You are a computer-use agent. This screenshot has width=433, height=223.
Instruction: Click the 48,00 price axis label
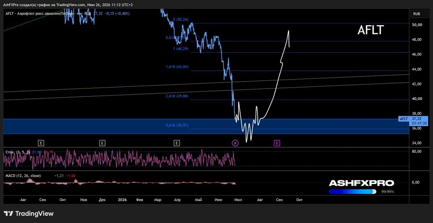click(x=417, y=39)
